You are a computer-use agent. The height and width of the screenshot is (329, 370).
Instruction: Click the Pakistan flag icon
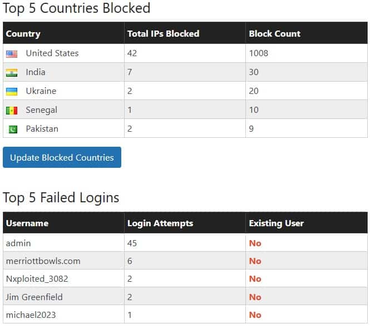pyautogui.click(x=12, y=129)
